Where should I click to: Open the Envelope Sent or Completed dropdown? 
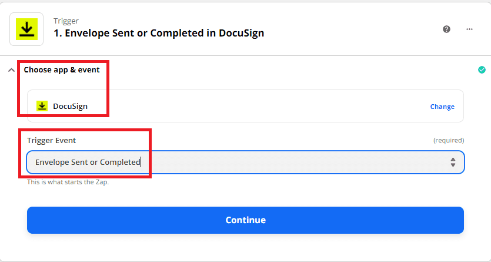pyautogui.click(x=235, y=162)
